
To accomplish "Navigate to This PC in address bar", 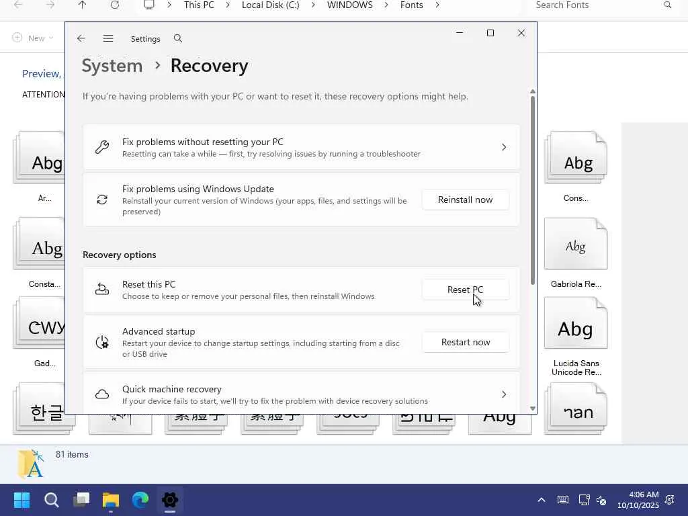I will 199,5.
